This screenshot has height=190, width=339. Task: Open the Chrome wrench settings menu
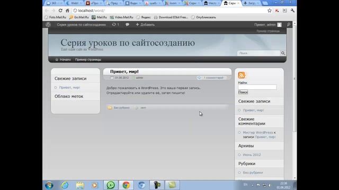coord(292,11)
